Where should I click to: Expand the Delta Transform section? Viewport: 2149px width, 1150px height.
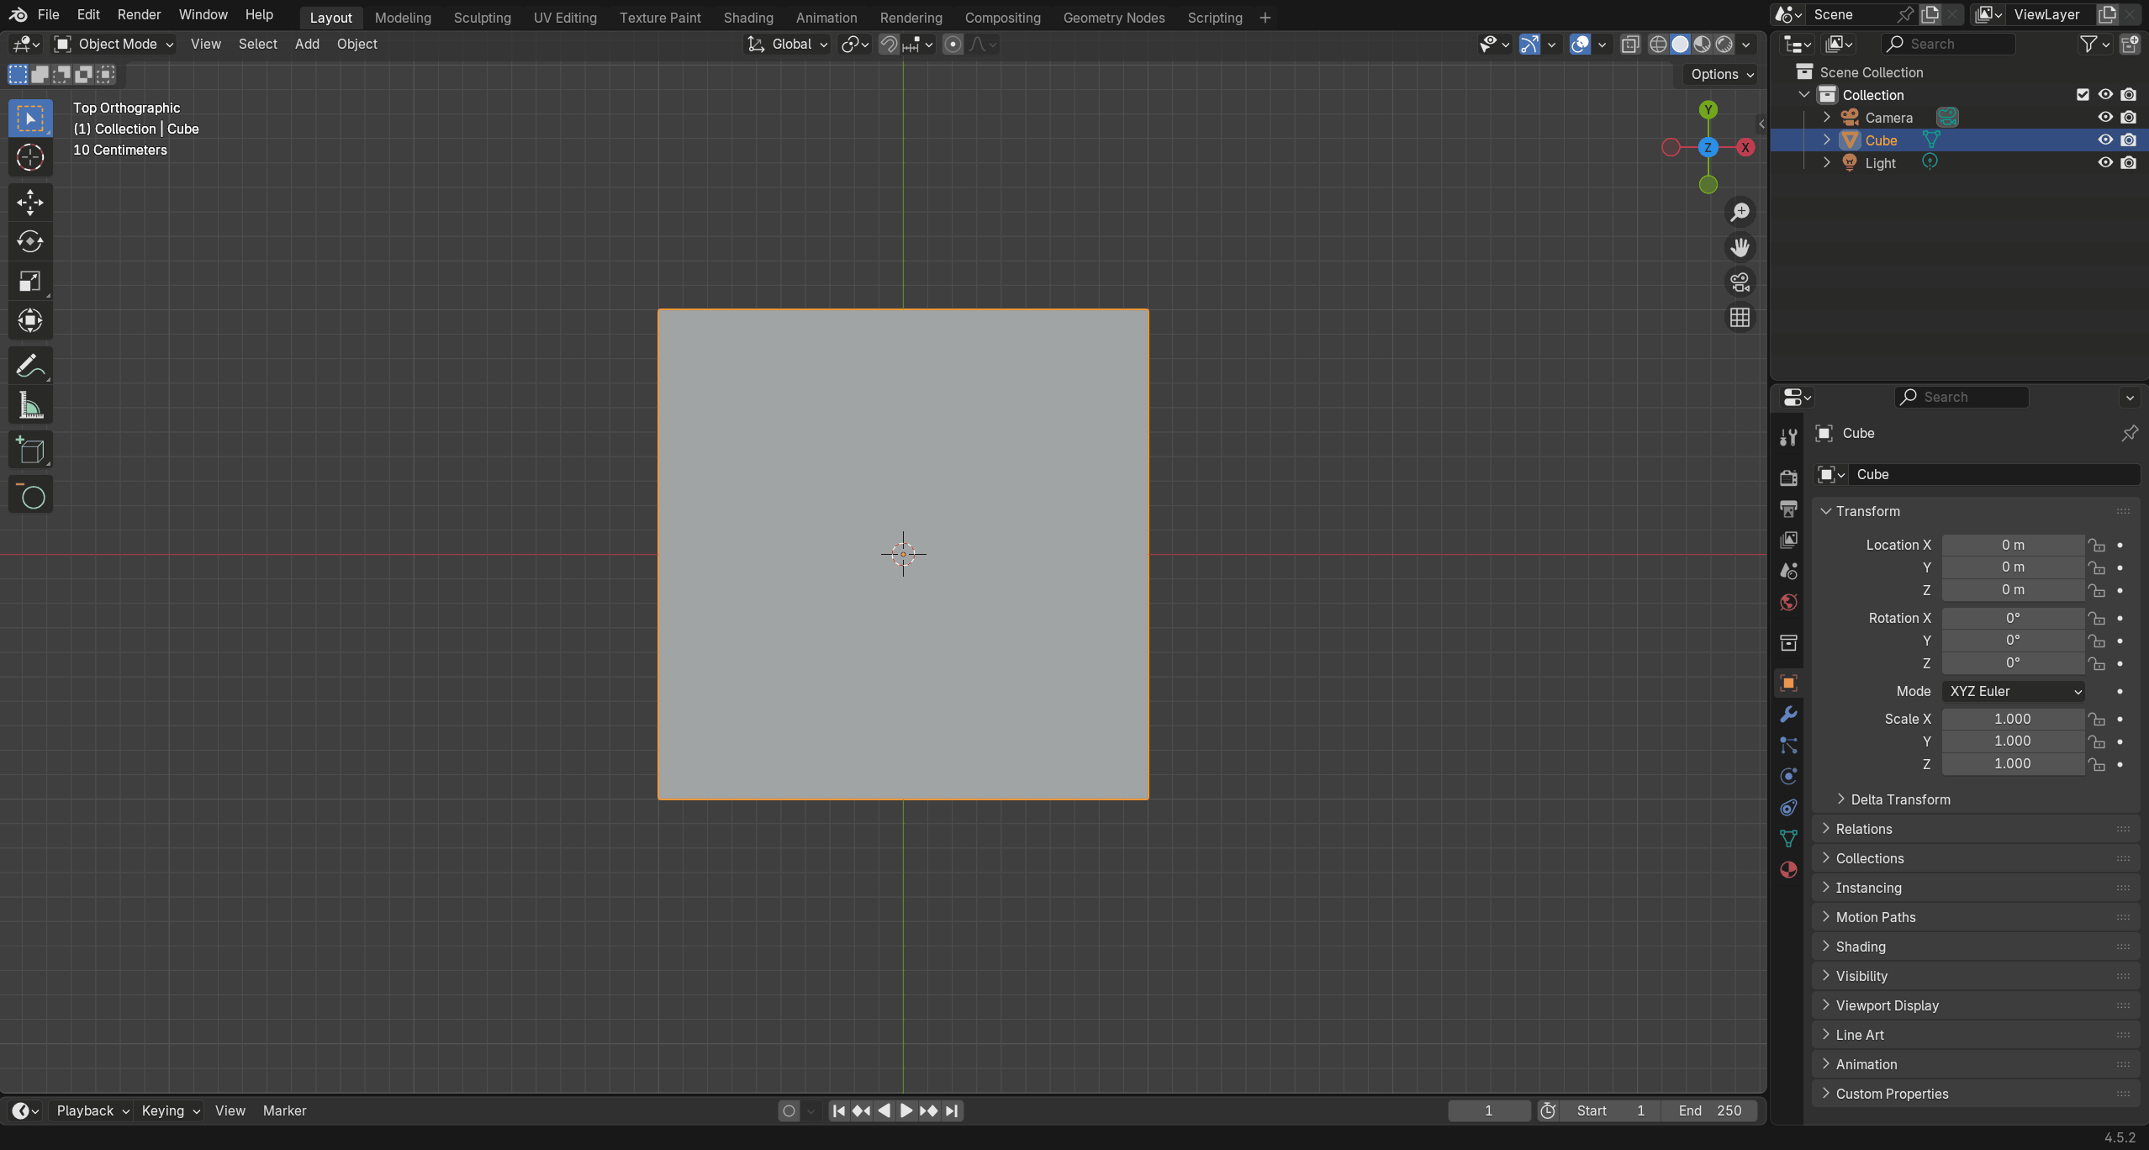click(1900, 799)
